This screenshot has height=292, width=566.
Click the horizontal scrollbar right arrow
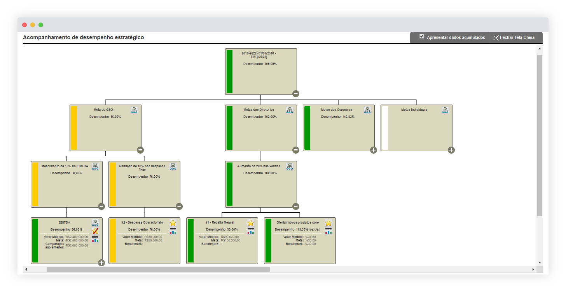pos(533,269)
